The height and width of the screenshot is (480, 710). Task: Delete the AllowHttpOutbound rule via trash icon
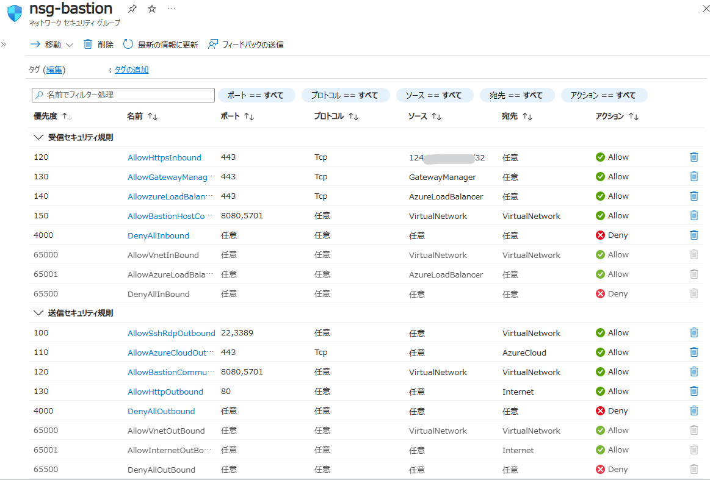pyautogui.click(x=694, y=391)
